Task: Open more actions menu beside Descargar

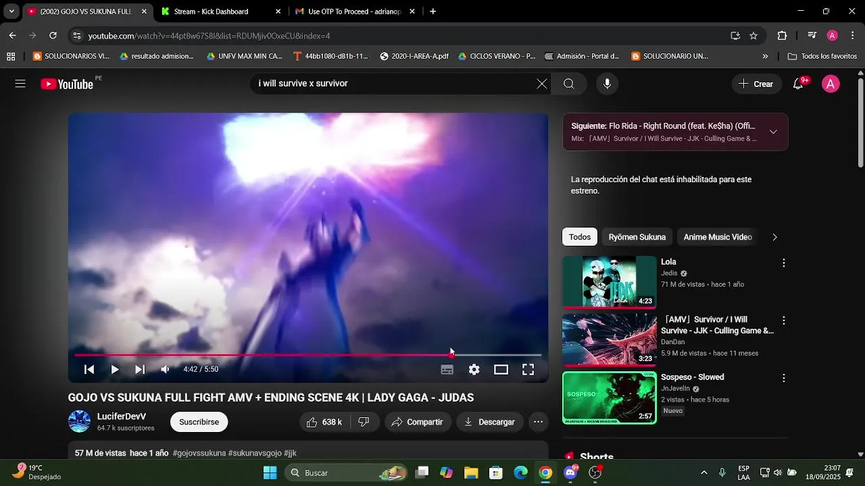Action: (538, 422)
